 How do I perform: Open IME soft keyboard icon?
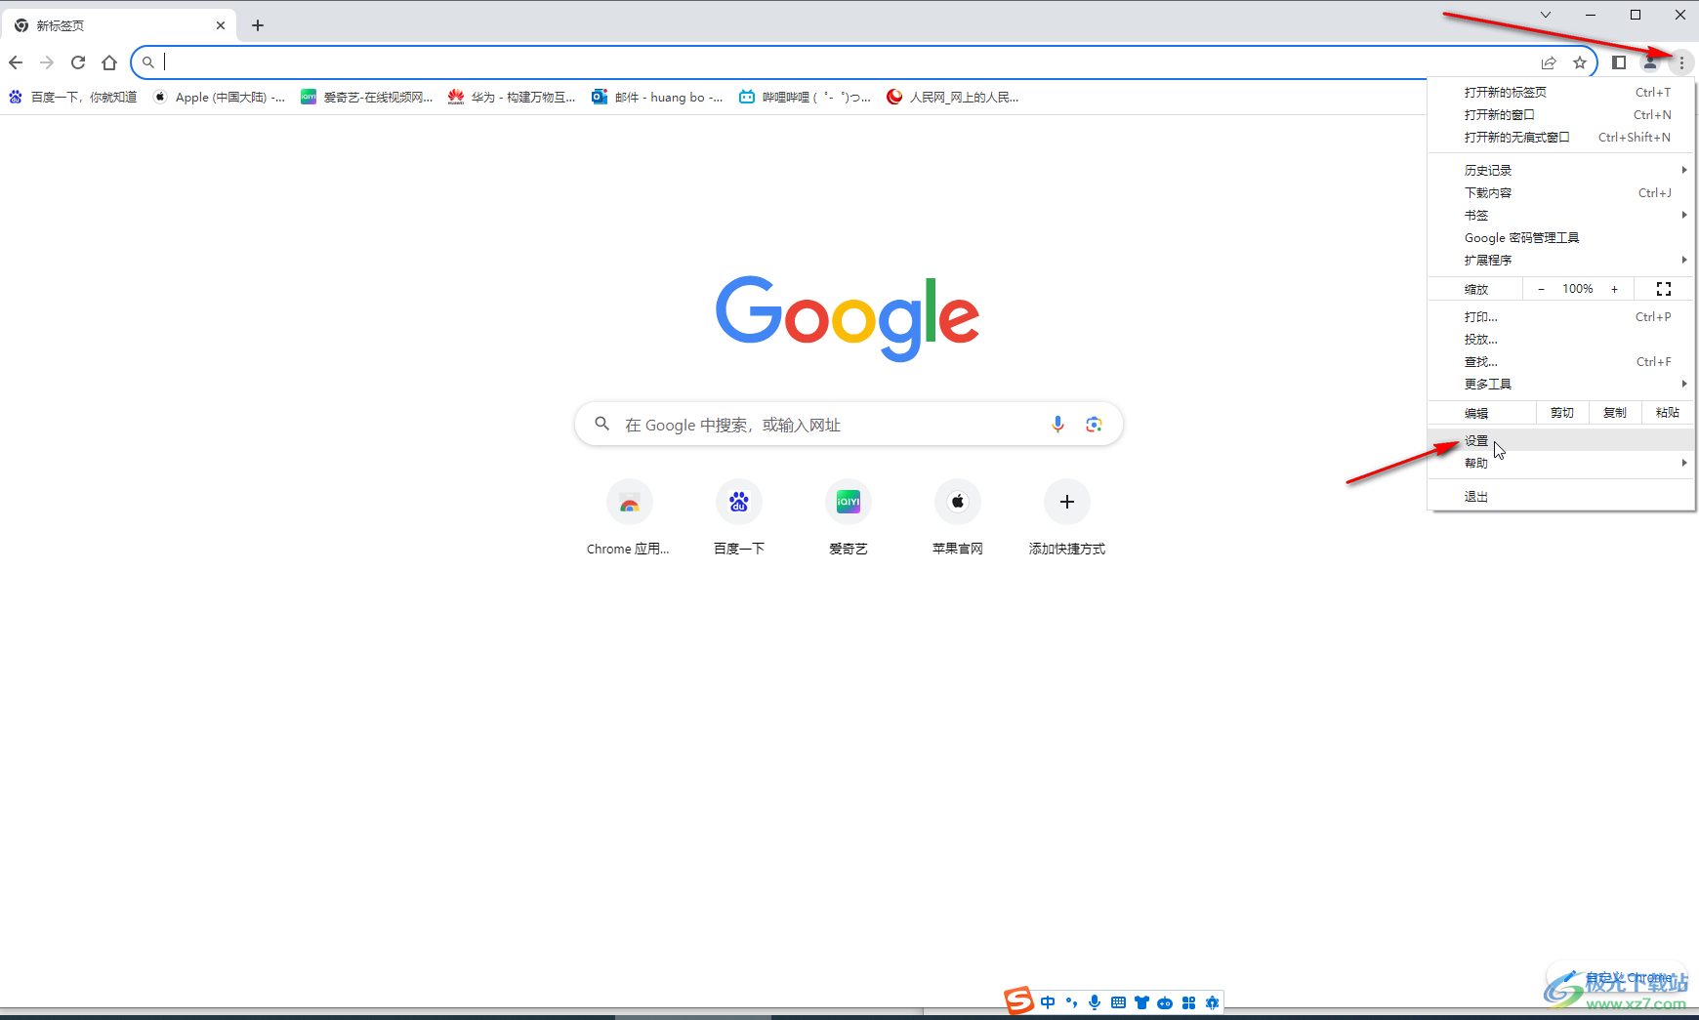pos(1118,1002)
